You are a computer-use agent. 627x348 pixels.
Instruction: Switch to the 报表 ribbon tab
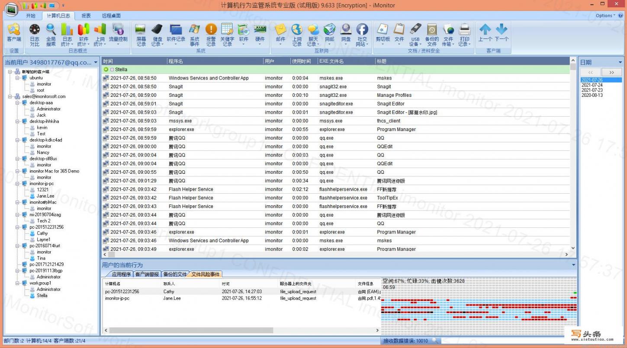point(86,16)
